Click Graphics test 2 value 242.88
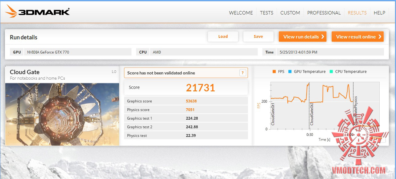This screenshot has width=396, height=179. coord(192,127)
